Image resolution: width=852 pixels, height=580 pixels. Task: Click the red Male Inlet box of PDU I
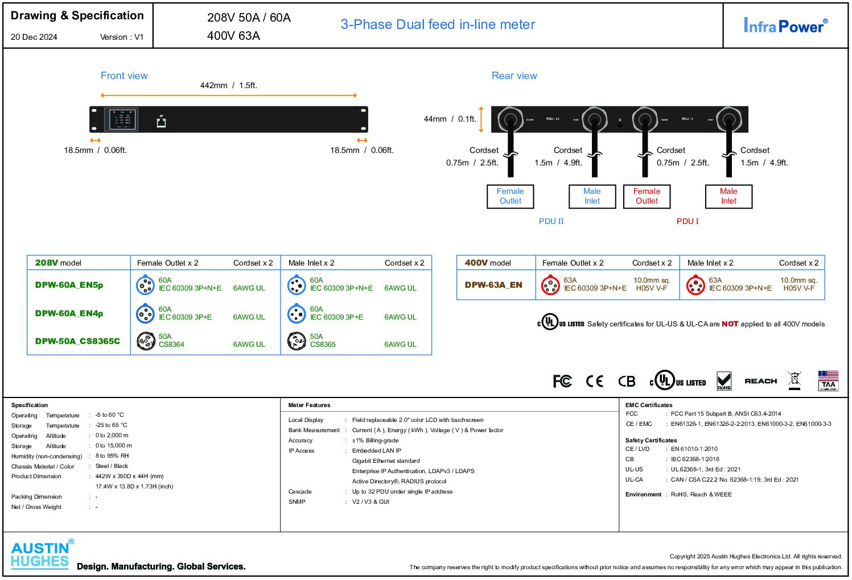pyautogui.click(x=728, y=196)
